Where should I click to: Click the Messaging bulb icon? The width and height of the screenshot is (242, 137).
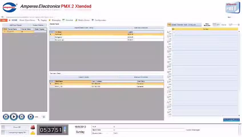tap(50, 20)
